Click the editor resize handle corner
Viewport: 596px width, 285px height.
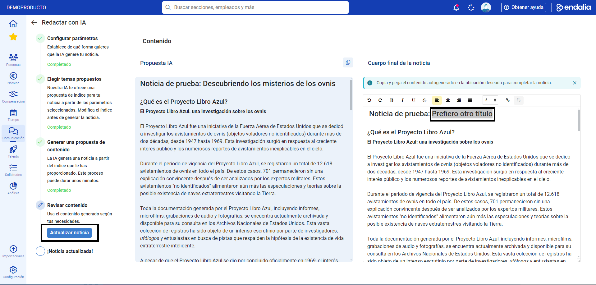(579, 260)
